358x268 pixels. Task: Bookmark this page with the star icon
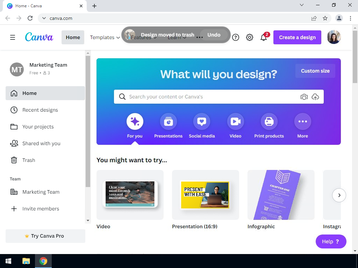[x=325, y=18]
